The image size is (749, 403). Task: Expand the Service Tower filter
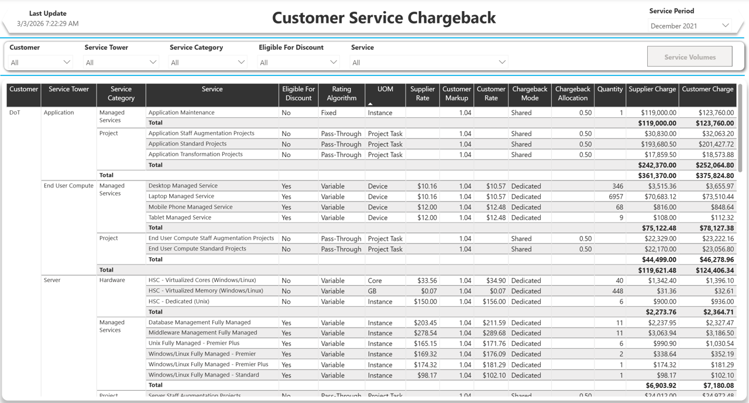(119, 61)
